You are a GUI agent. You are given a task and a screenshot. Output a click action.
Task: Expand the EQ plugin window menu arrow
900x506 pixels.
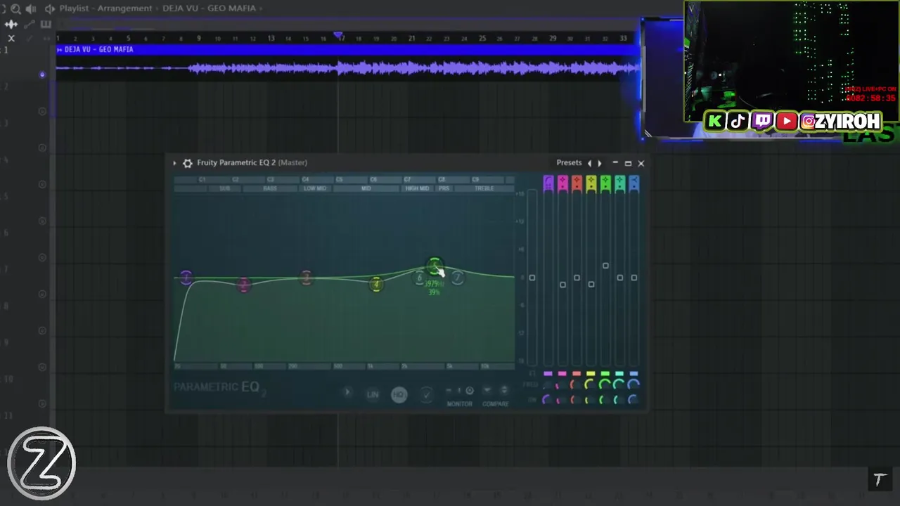tap(174, 163)
